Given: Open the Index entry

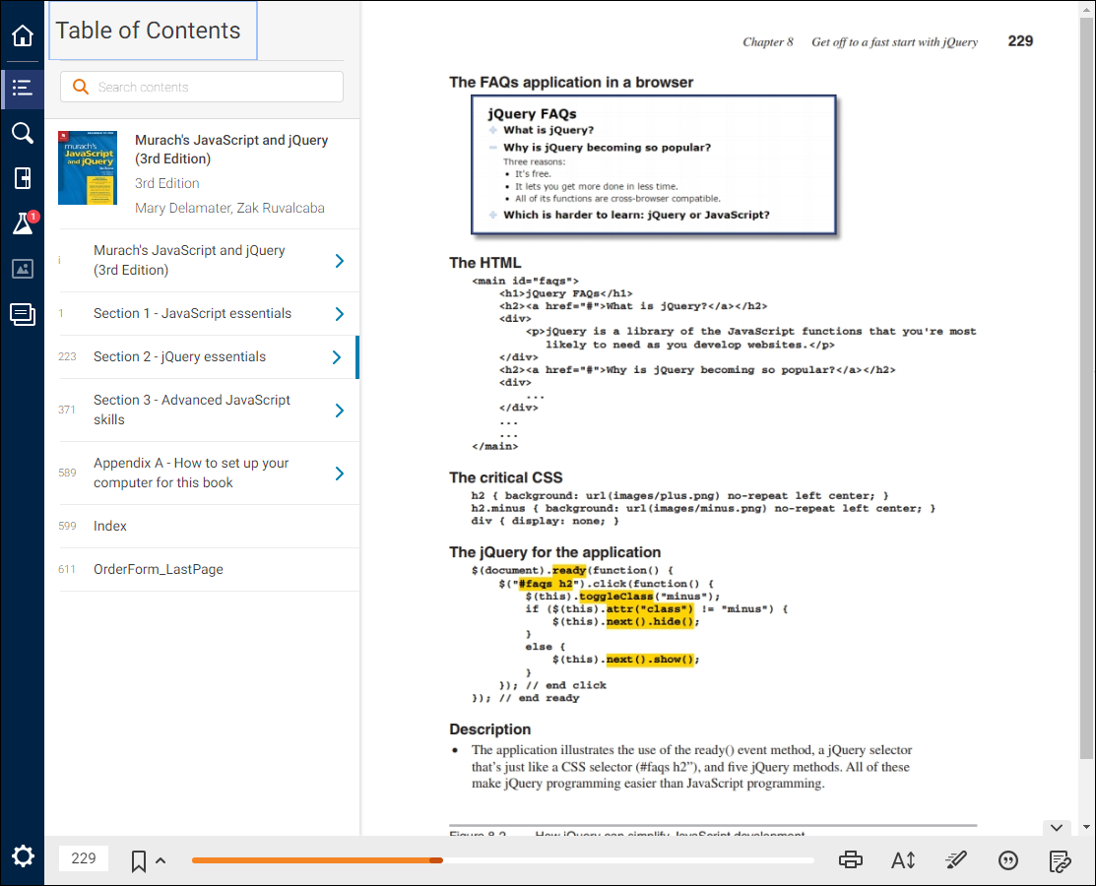Looking at the screenshot, I should pyautogui.click(x=109, y=526).
